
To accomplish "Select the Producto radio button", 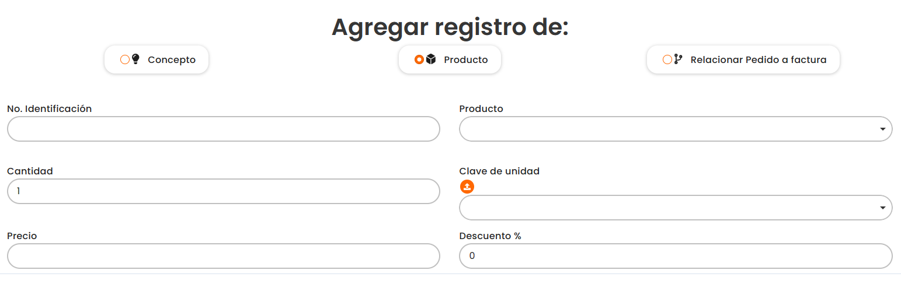I will (419, 59).
